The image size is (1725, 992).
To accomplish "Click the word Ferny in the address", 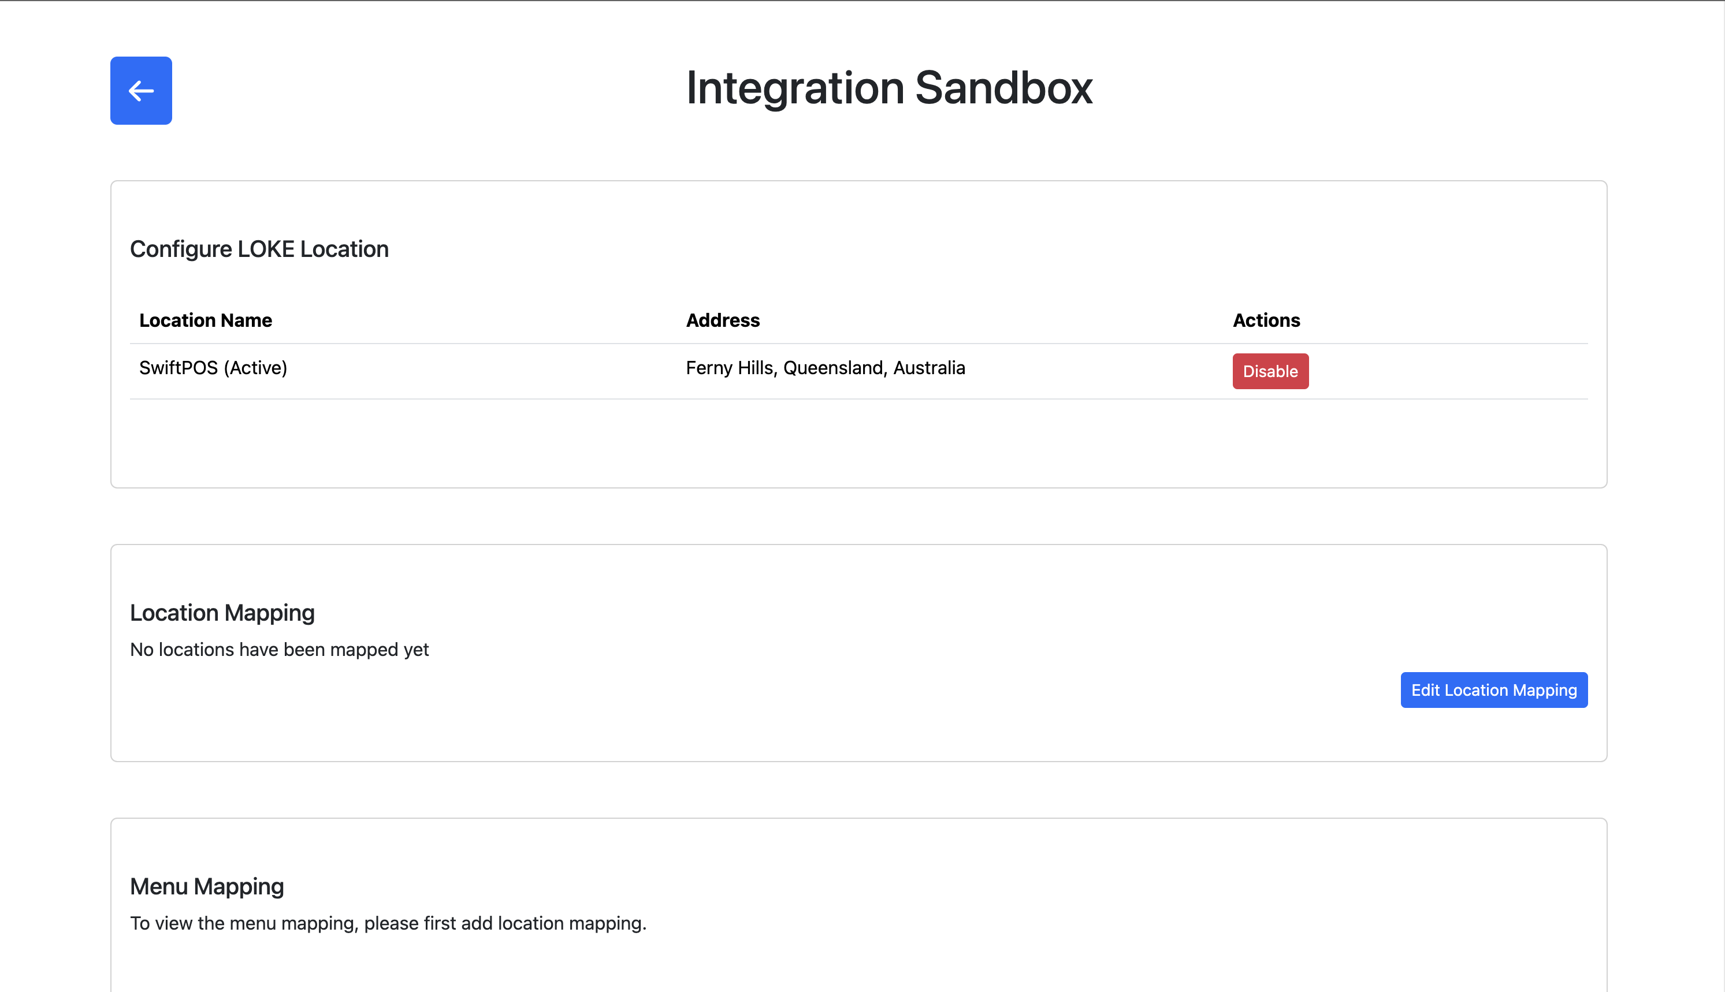I will pos(709,368).
